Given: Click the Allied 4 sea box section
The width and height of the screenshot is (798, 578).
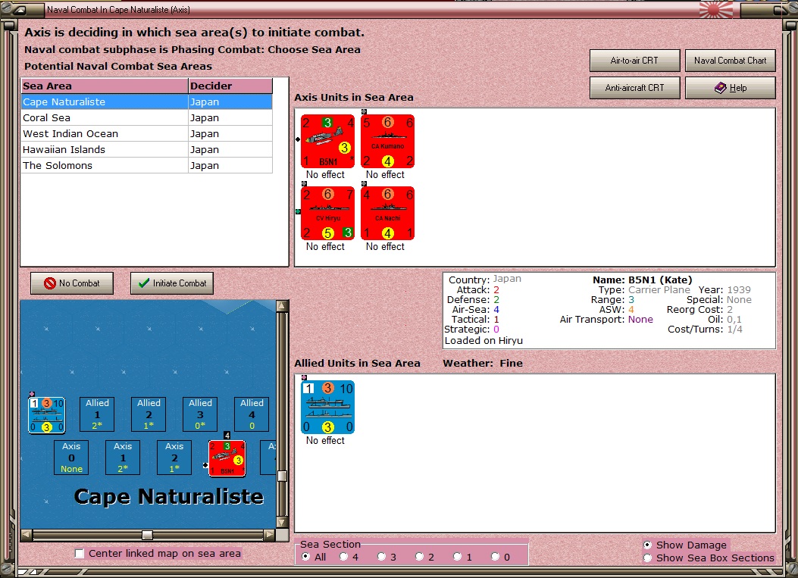Looking at the screenshot, I should pos(252,414).
